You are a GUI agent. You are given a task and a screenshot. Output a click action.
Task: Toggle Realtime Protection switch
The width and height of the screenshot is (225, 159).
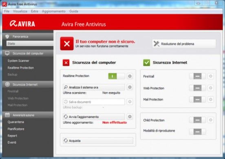(117, 76)
